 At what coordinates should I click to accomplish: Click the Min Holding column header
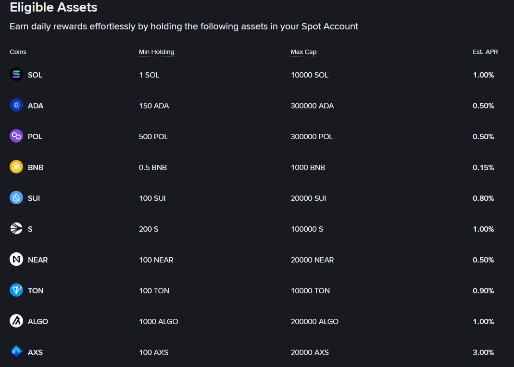coord(156,52)
